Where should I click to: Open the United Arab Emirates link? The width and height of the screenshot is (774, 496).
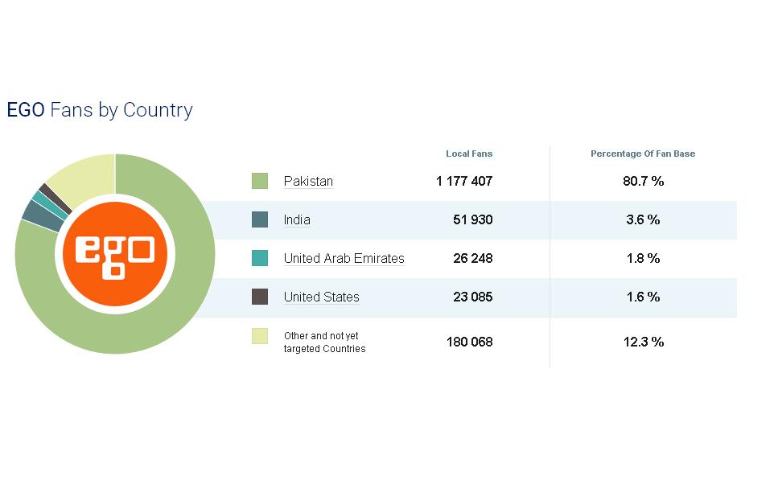344,258
